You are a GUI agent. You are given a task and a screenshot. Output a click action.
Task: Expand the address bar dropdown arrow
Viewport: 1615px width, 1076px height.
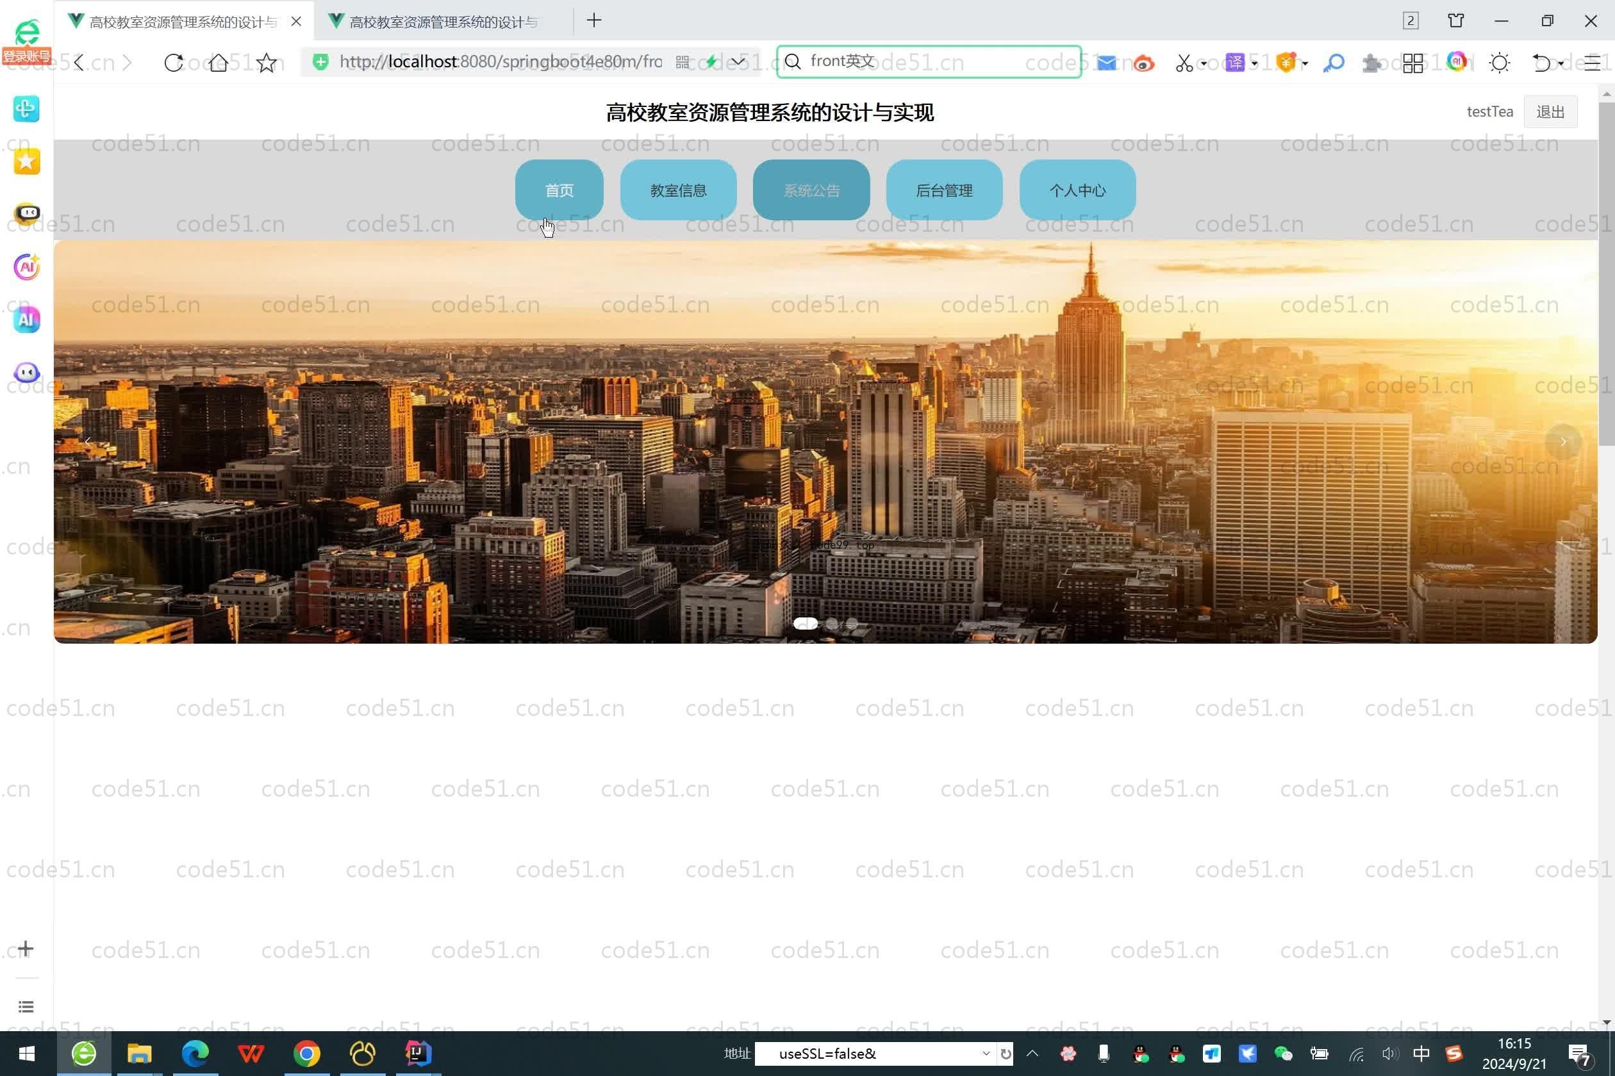point(738,61)
